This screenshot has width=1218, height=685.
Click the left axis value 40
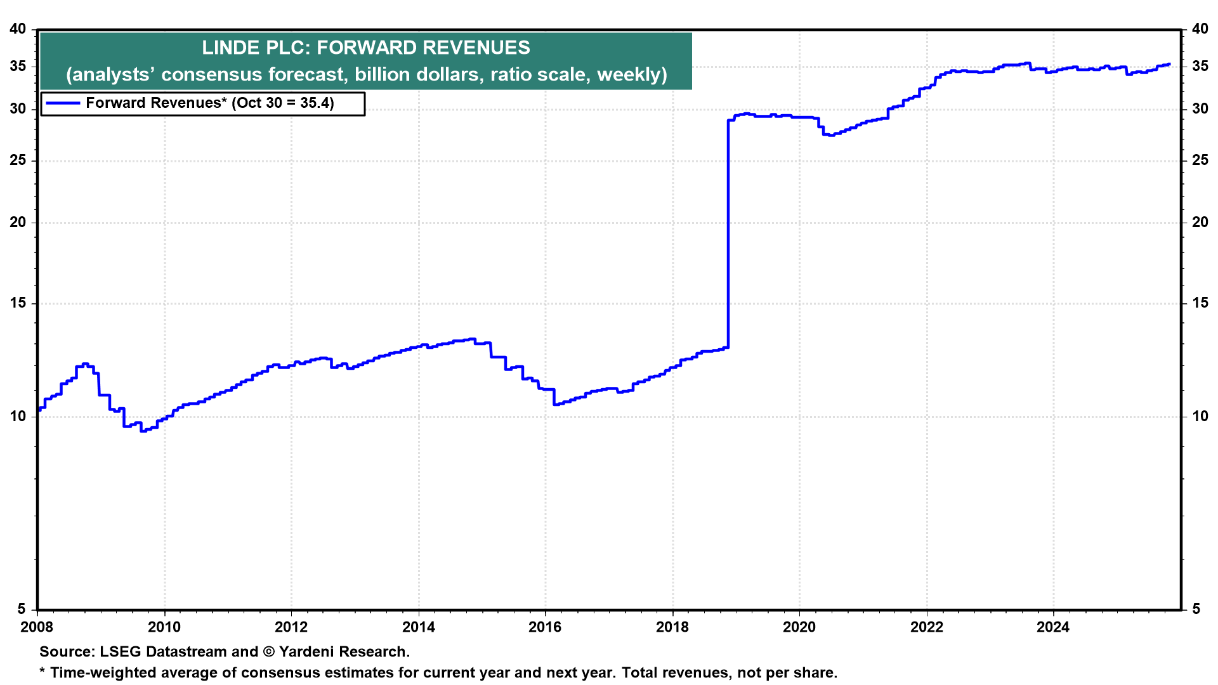pyautogui.click(x=18, y=29)
